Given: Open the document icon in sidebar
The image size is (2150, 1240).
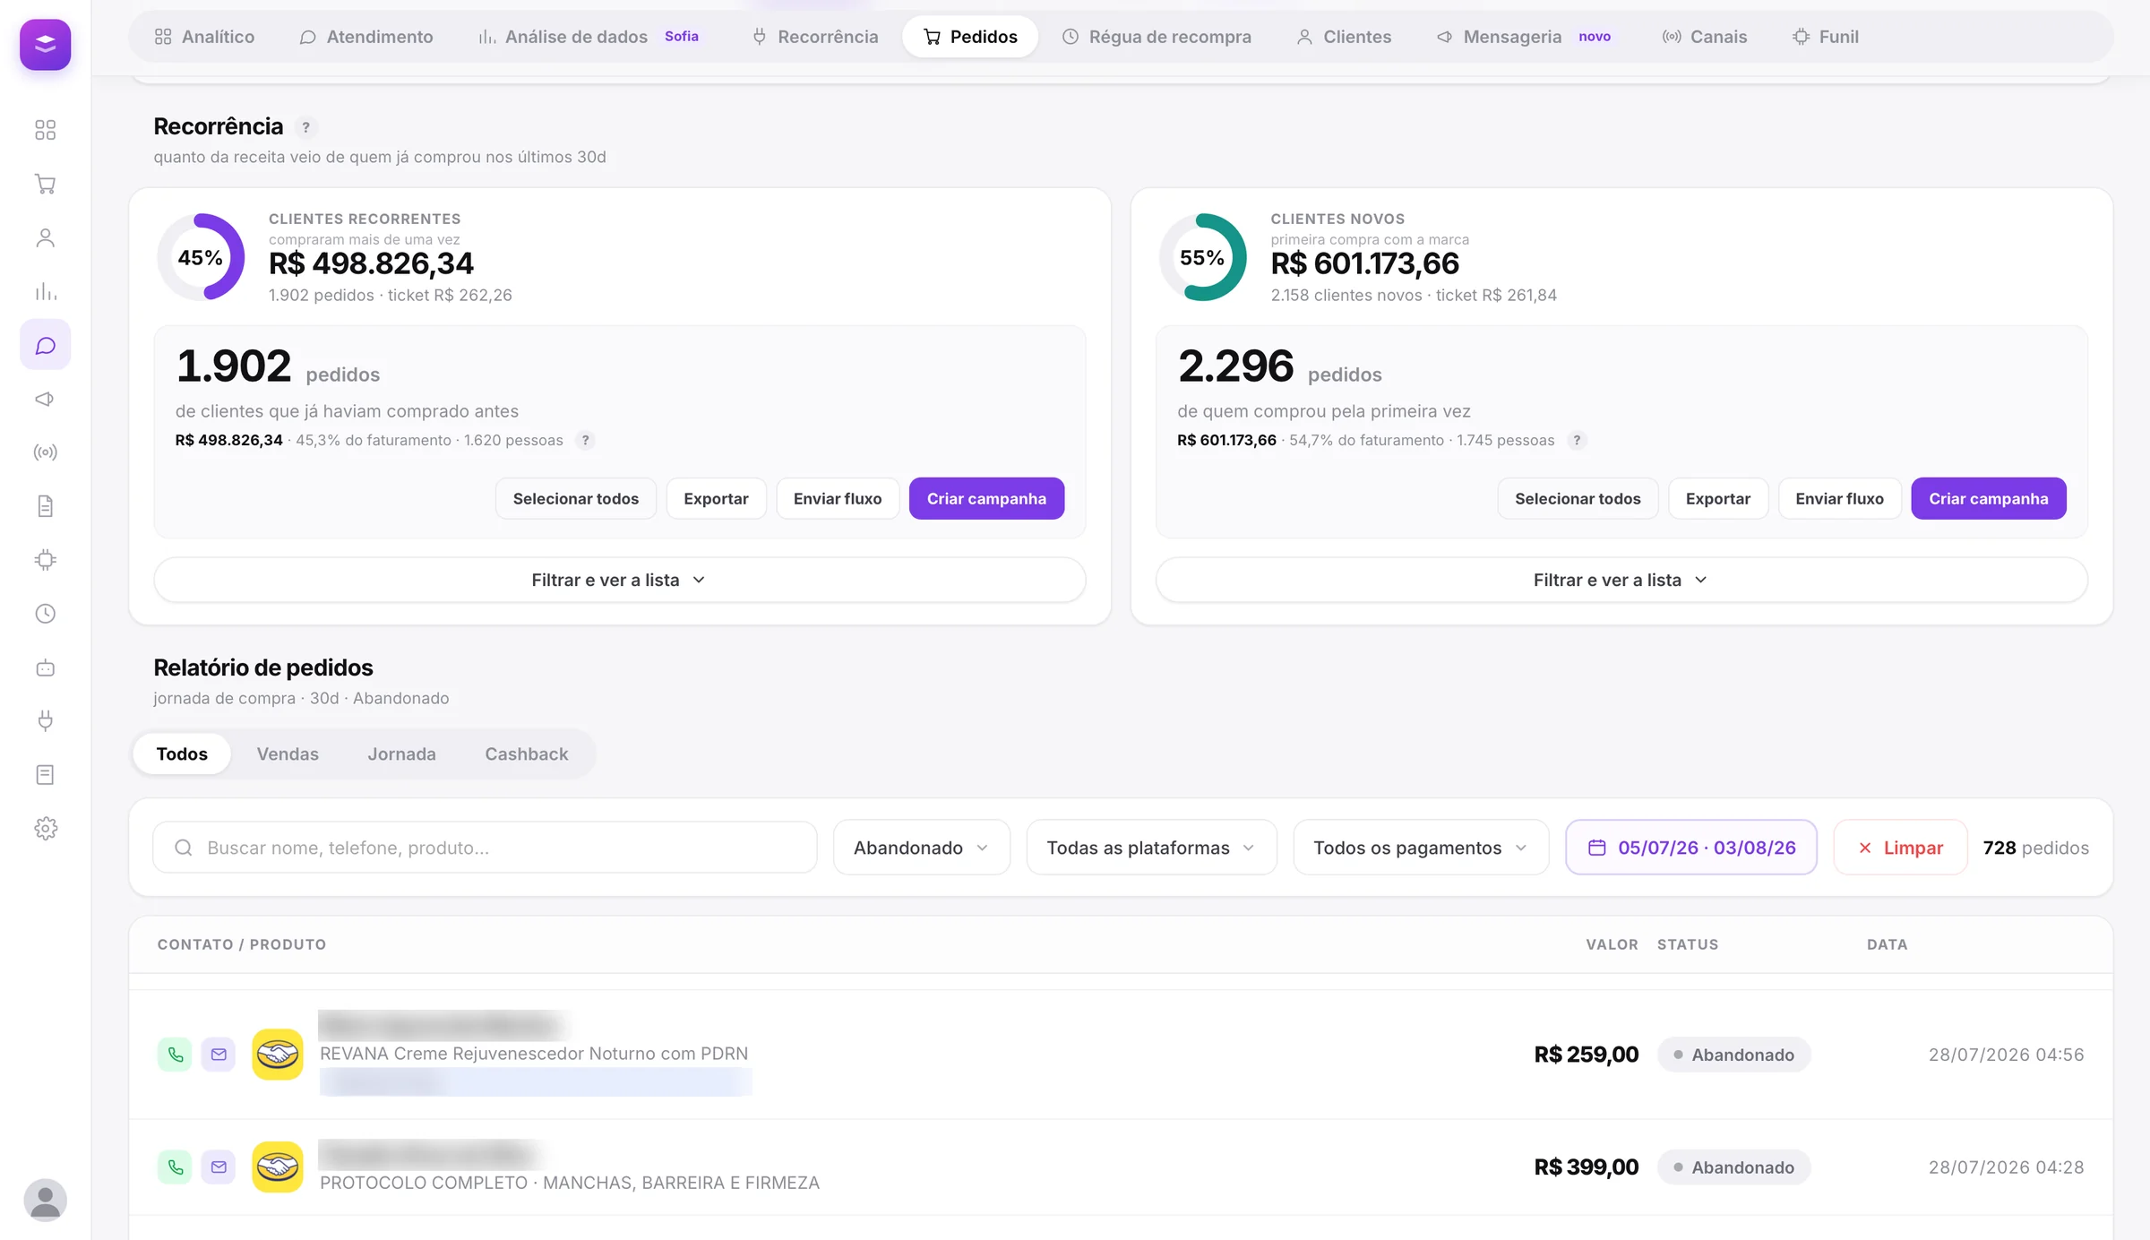Looking at the screenshot, I should 45,506.
